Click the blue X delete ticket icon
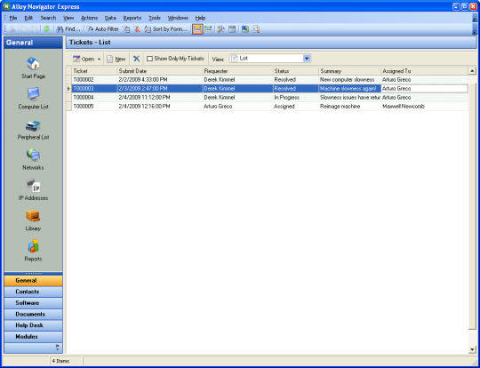 coord(137,59)
